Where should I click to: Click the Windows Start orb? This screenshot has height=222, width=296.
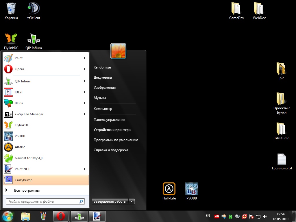click(x=8, y=216)
